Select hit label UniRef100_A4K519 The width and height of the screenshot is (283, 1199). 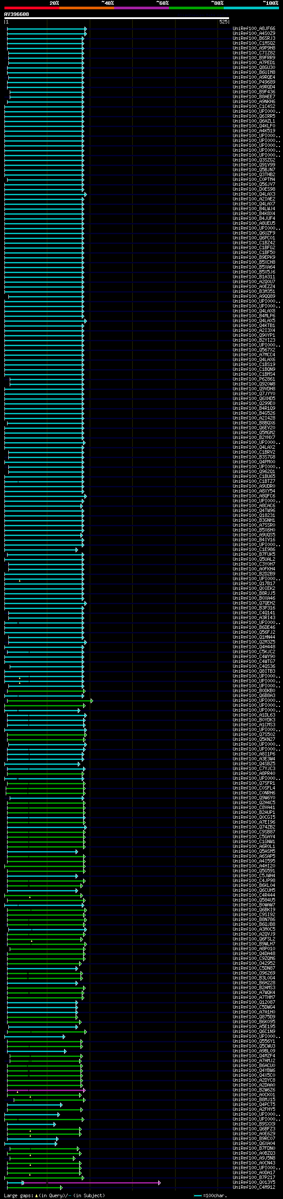tap(254, 131)
